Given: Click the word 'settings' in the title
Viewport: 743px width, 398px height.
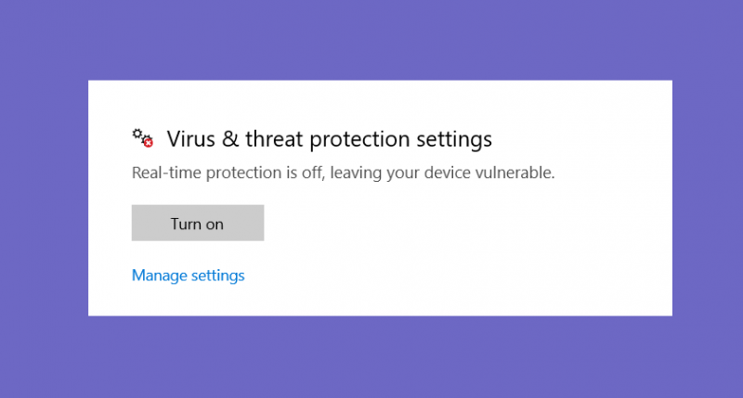Looking at the screenshot, I should point(454,140).
